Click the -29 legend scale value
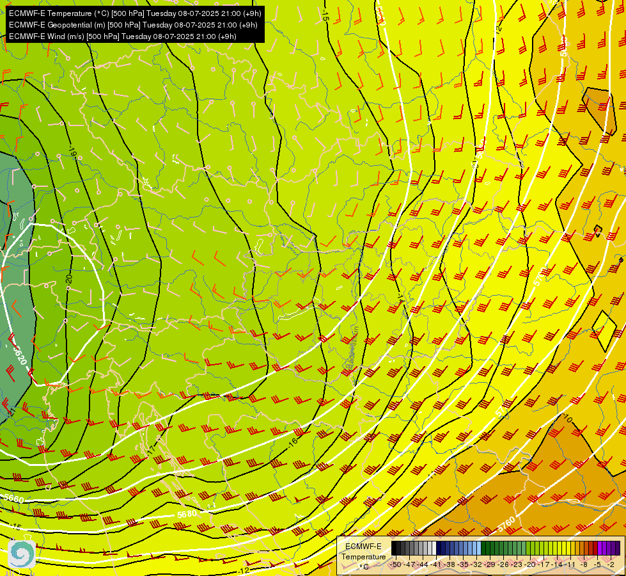626x576 pixels. 489,564
